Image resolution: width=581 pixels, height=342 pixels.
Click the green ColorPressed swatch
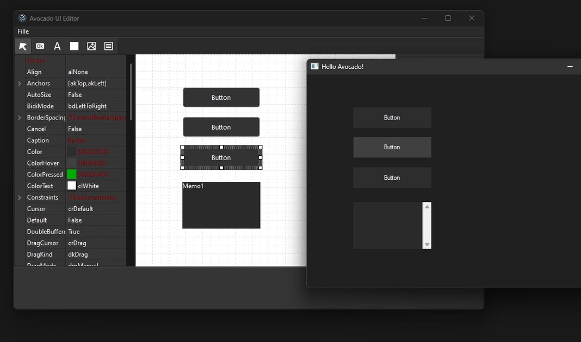click(71, 174)
